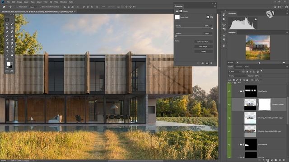Screen dimensions: 289x162
Task: Select the Hand tool
Action: [x=12, y=55]
